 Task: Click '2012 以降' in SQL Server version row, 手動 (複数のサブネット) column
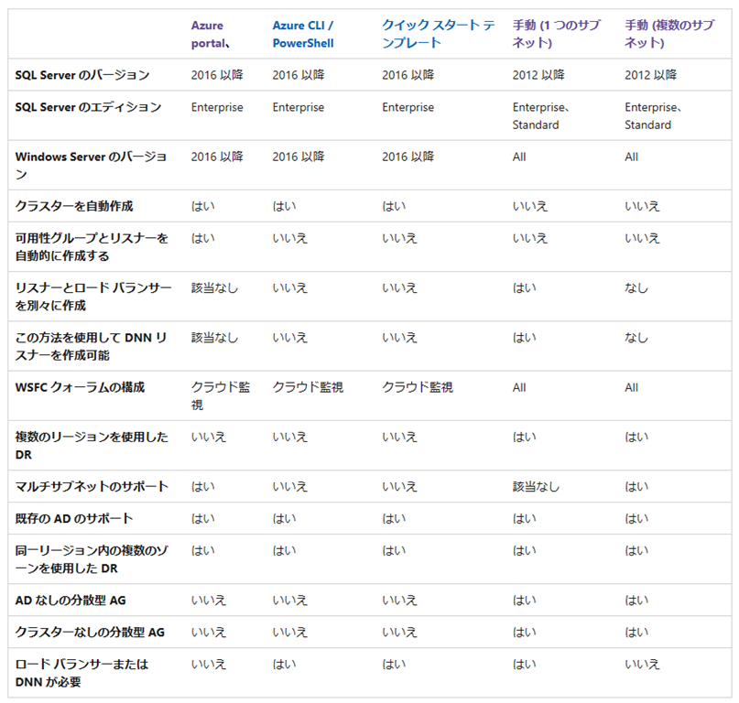pyautogui.click(x=650, y=75)
